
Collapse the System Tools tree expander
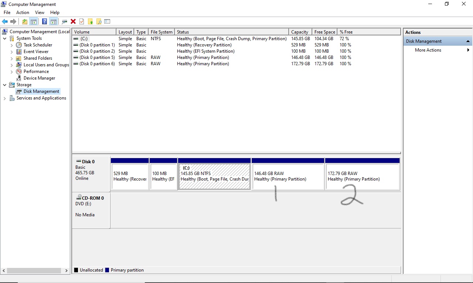click(x=4, y=38)
